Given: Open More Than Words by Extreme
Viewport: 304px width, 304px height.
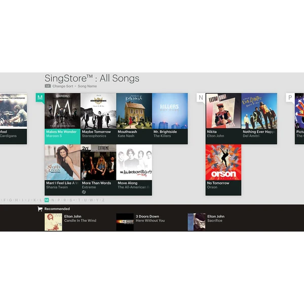Looking at the screenshot, I should (x=98, y=170).
